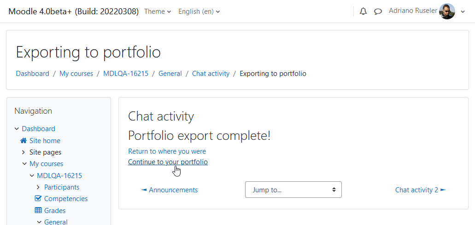Click Continue to your portfolio link
The image size is (475, 225).
tap(168, 162)
